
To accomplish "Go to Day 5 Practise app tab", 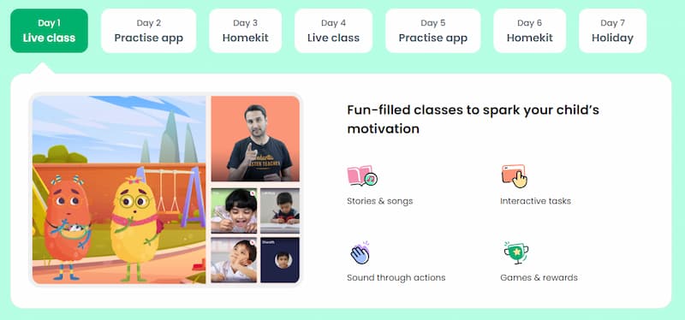I will click(x=433, y=31).
